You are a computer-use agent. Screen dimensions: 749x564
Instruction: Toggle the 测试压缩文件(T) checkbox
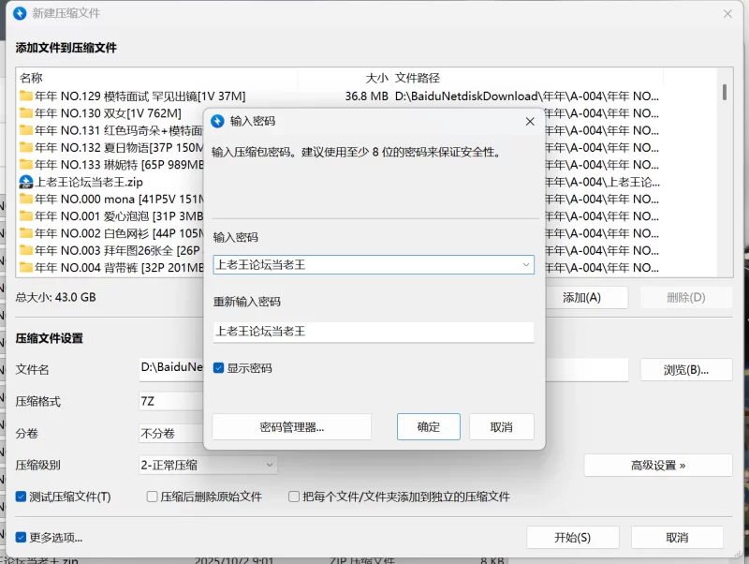click(x=22, y=497)
